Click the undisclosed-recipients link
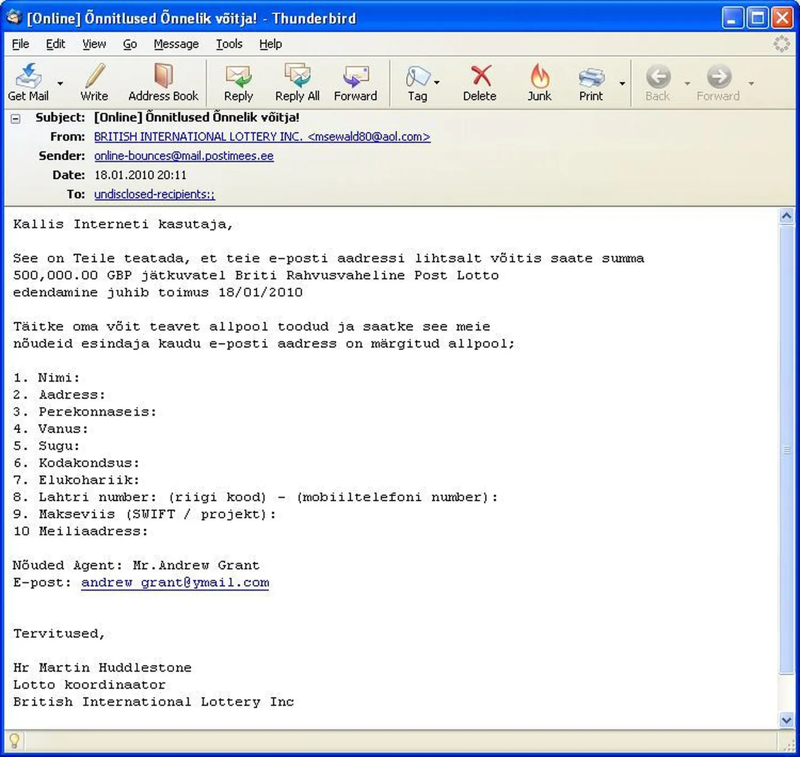800x757 pixels. (154, 194)
